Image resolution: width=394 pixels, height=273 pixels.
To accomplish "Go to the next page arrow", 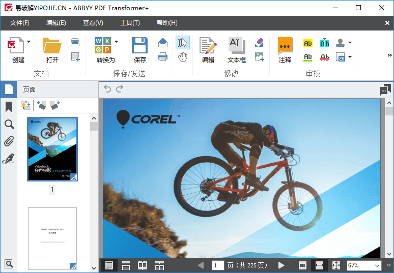I will pyautogui.click(x=282, y=265).
